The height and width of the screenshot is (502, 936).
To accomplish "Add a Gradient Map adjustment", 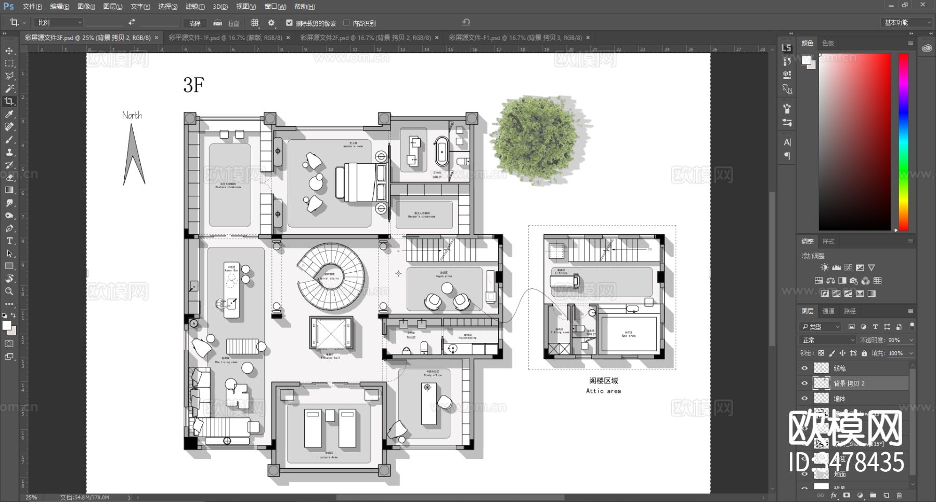I will (x=872, y=294).
